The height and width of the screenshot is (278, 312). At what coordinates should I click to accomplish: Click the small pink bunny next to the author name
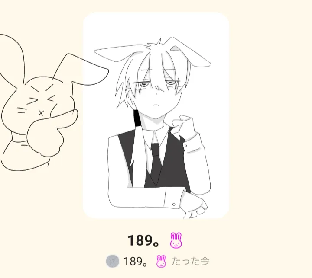click(161, 261)
